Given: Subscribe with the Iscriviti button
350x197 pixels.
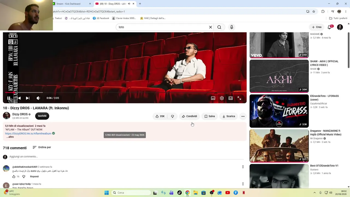Looking at the screenshot, I should pos(42,116).
